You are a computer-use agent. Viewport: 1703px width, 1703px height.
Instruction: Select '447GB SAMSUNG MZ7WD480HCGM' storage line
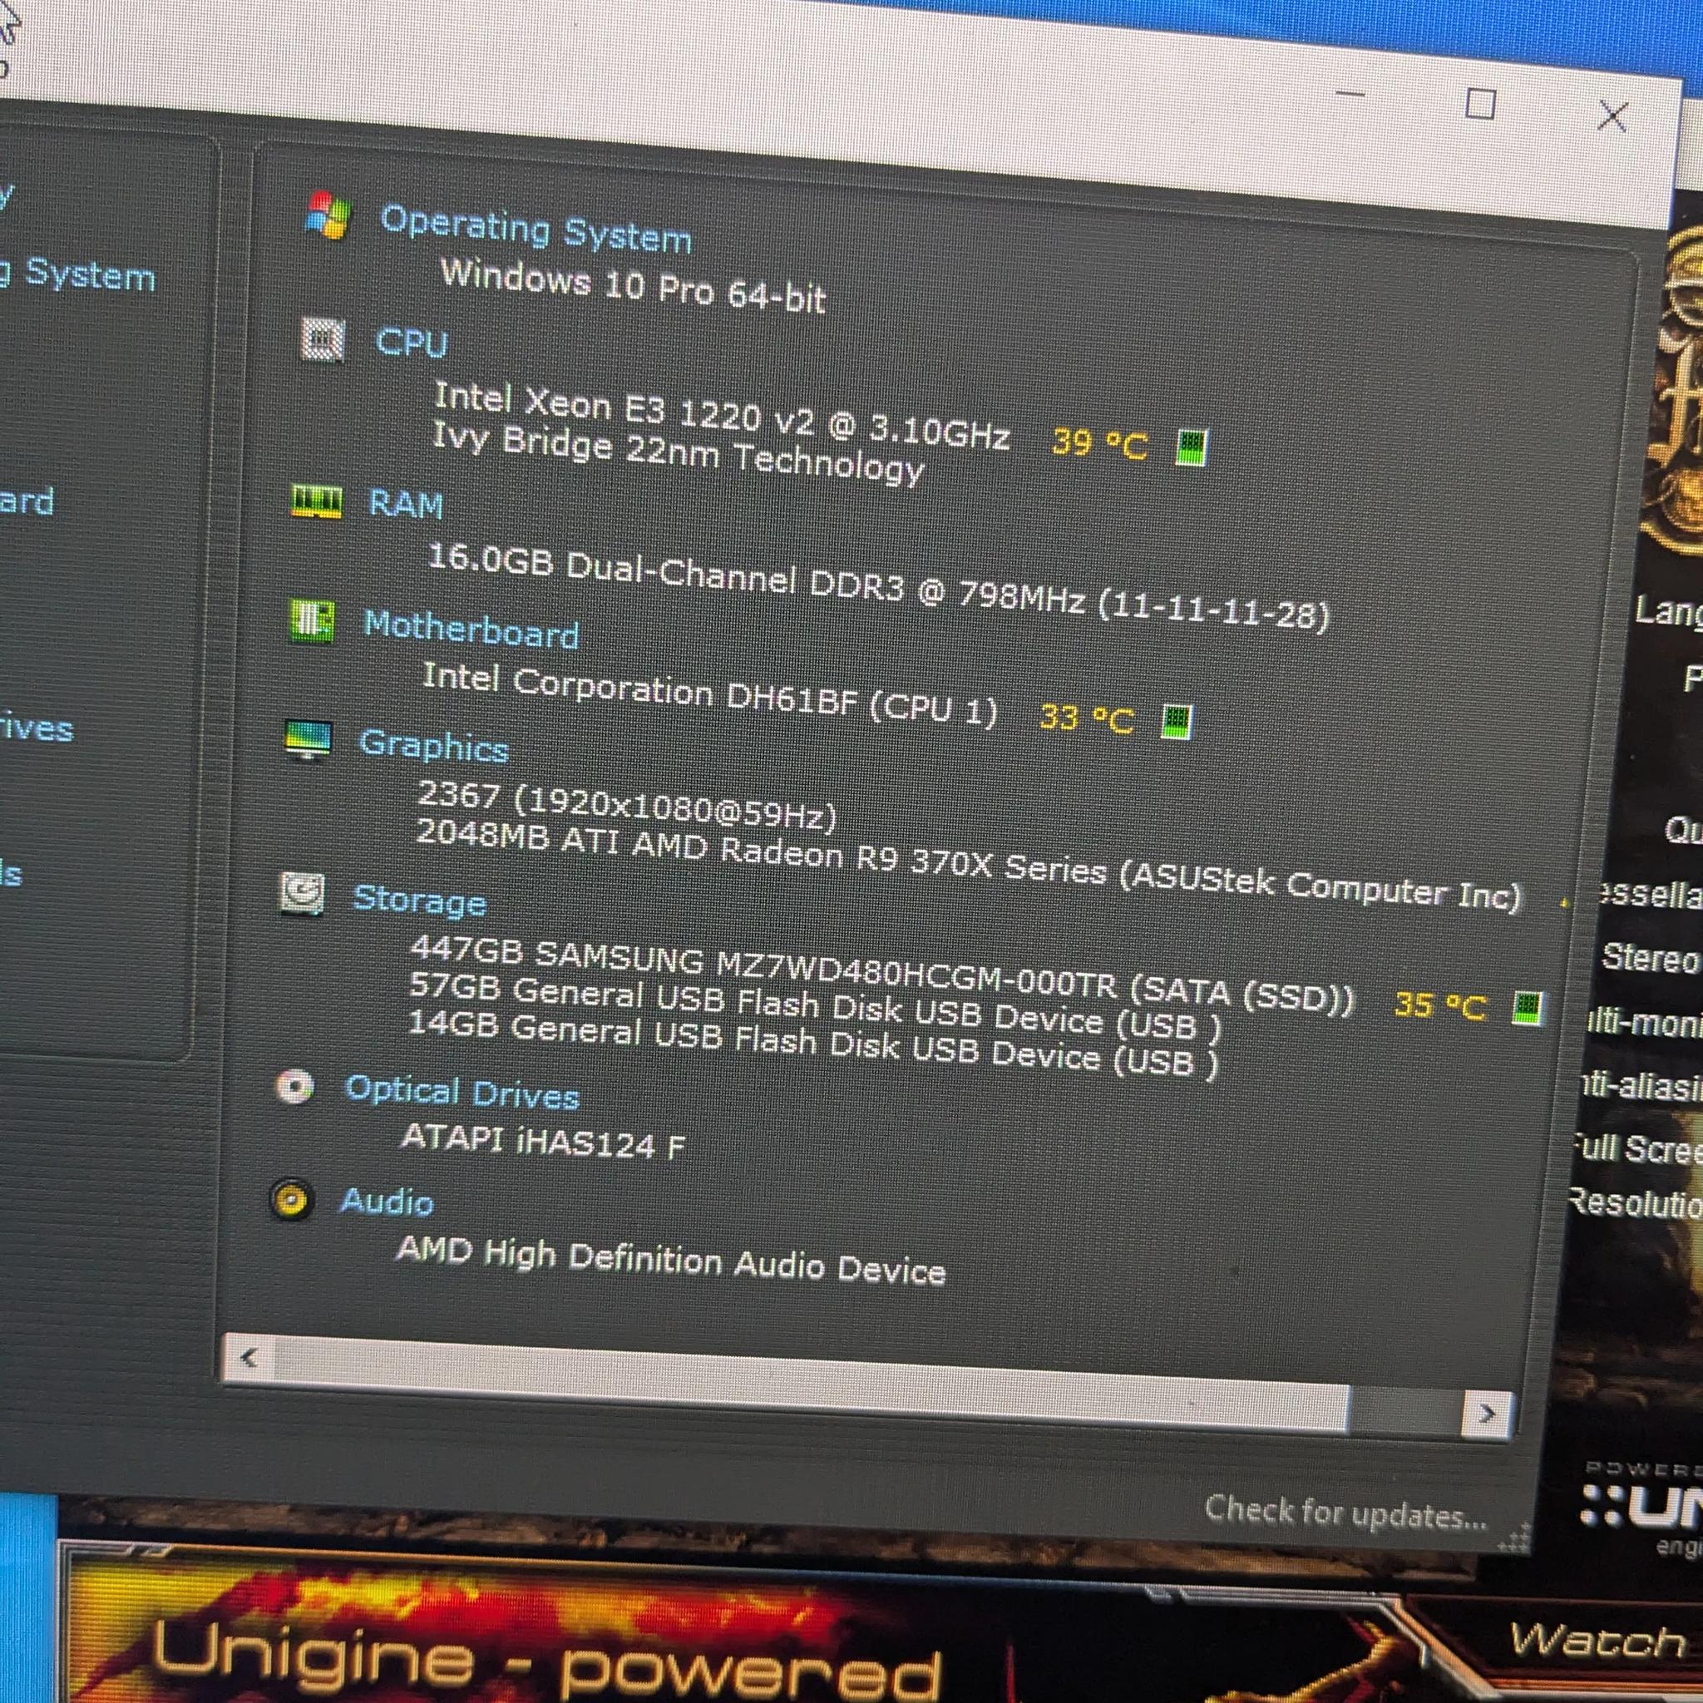pyautogui.click(x=881, y=977)
